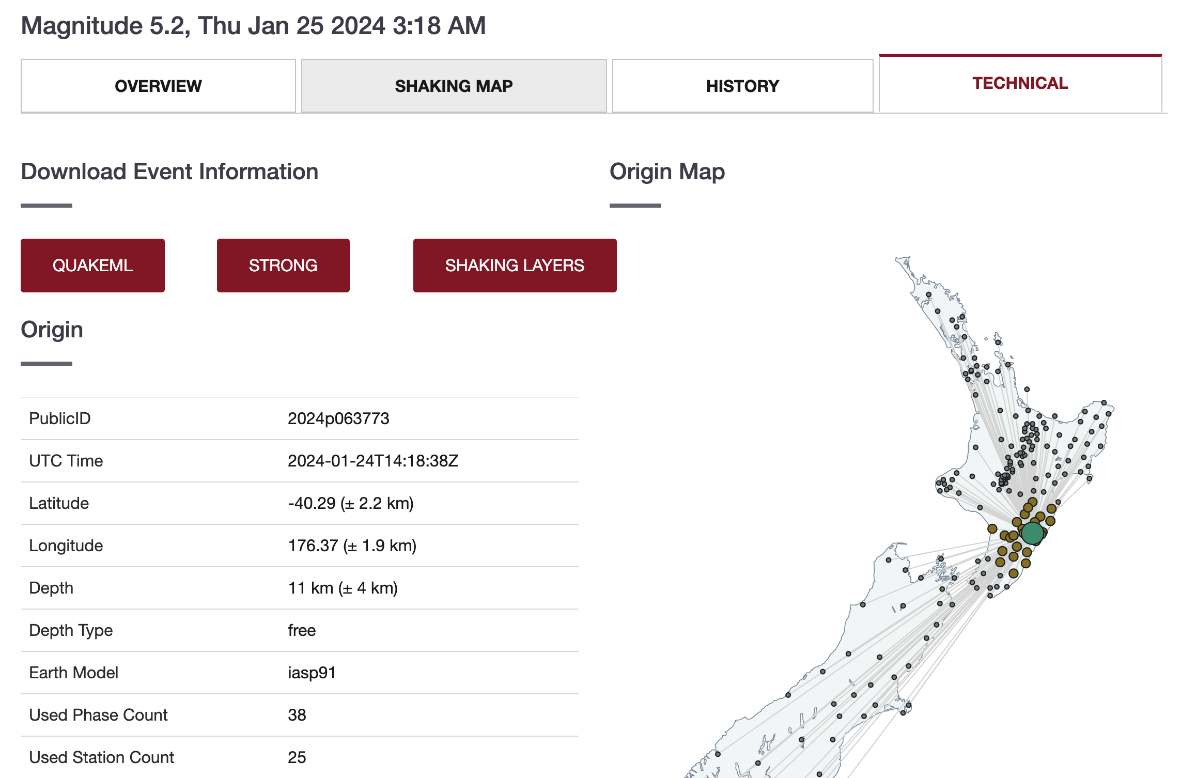Screen dimensions: 1181x778
Task: Download the Shaking Layers
Action: (x=515, y=266)
